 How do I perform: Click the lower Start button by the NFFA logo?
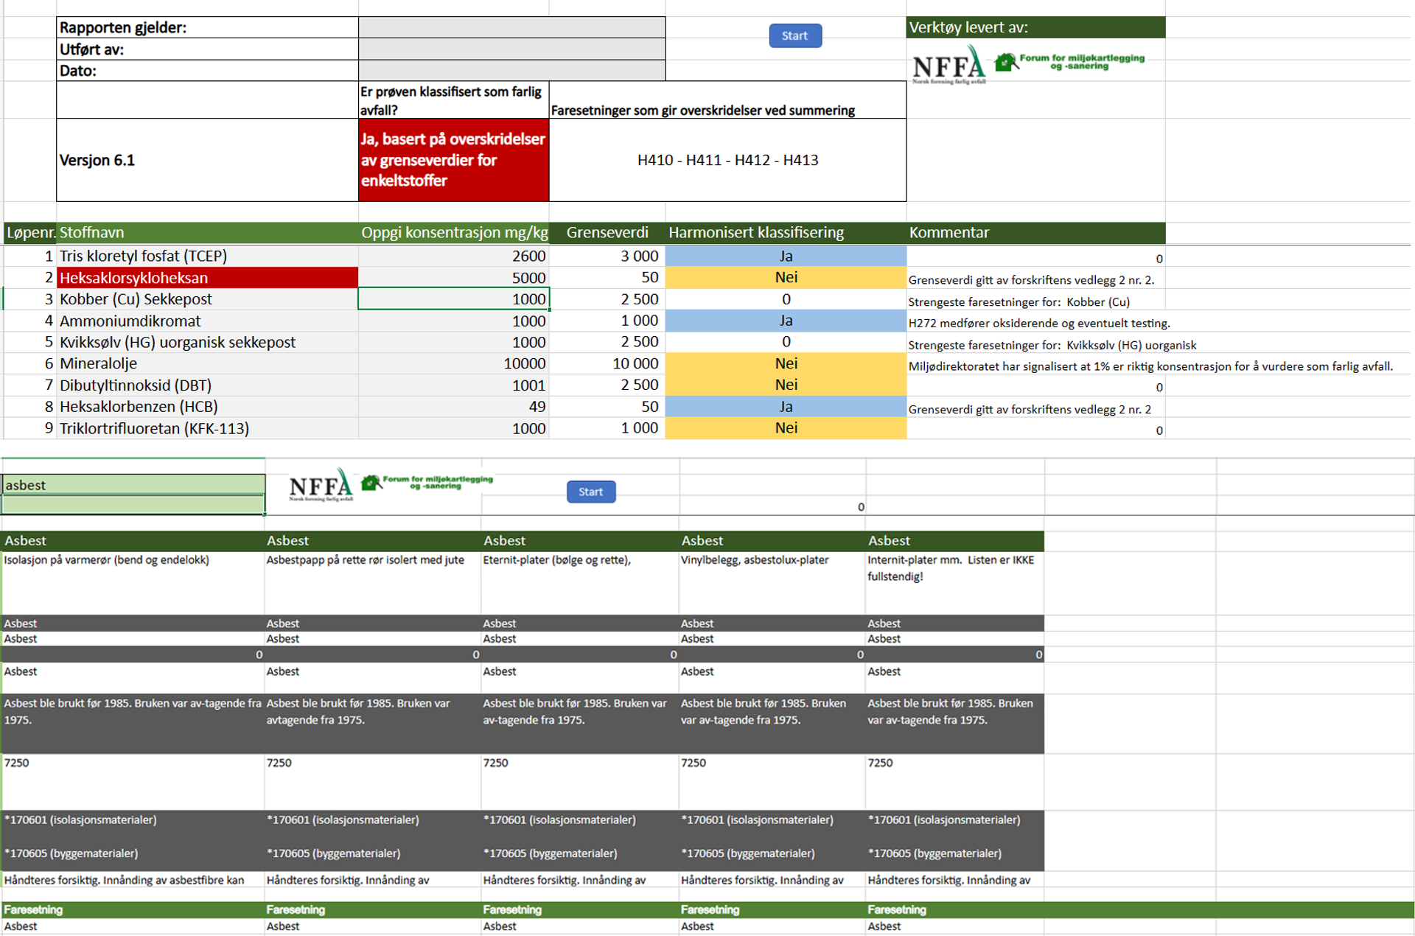pyautogui.click(x=590, y=492)
